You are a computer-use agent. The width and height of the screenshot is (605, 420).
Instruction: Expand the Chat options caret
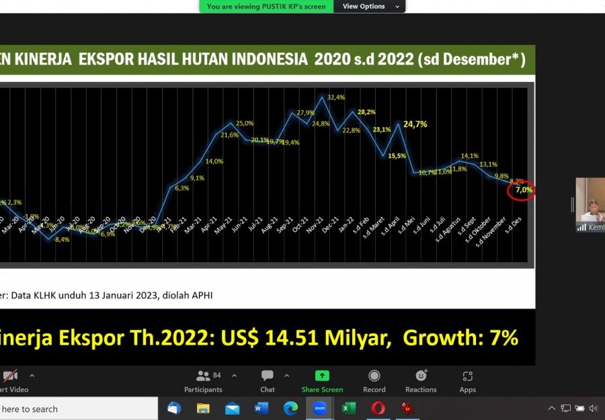[286, 376]
